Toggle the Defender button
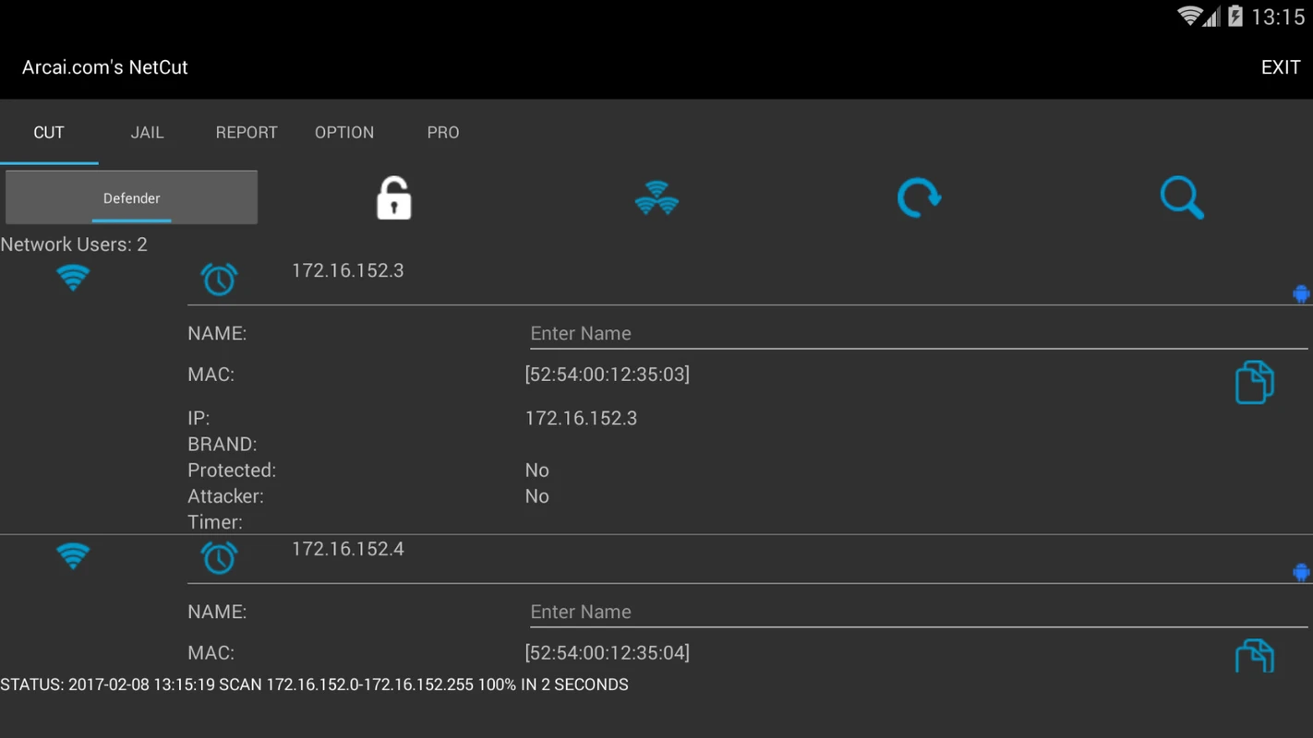The height and width of the screenshot is (738, 1313). tap(131, 197)
